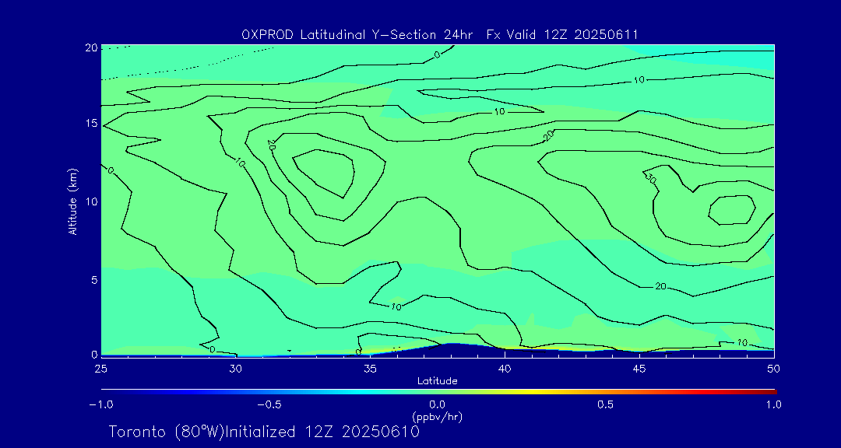Viewport: 841px width, 448px height.
Task: Click the 0 contour label at the plot top edge
Action: pyautogui.click(x=437, y=54)
